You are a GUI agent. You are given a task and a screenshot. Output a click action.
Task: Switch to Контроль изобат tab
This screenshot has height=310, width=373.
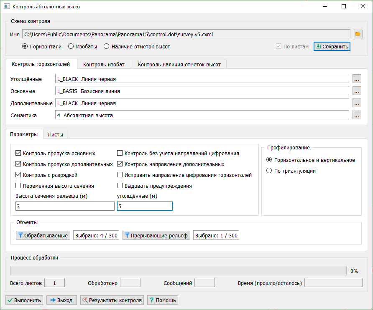(x=104, y=64)
